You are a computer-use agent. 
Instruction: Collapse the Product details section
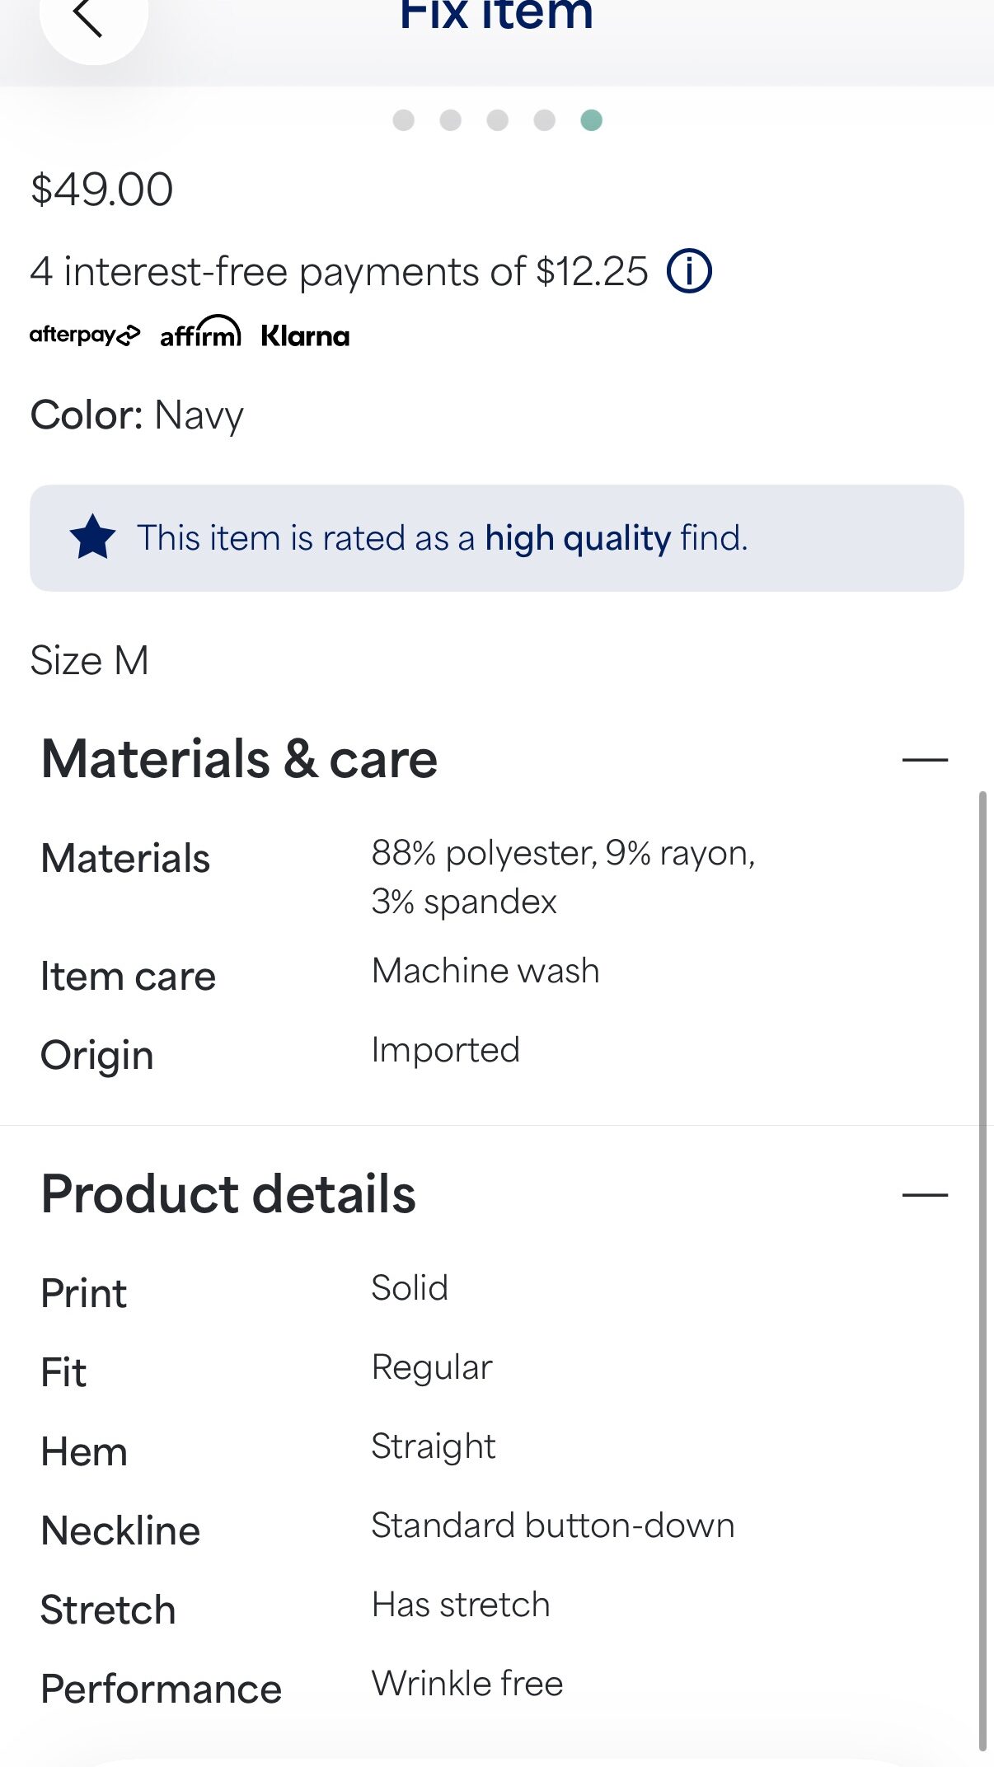click(925, 1194)
